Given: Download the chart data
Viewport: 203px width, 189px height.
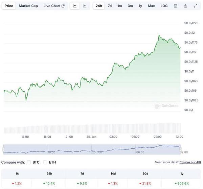Looking at the screenshot, I should pos(185,6).
